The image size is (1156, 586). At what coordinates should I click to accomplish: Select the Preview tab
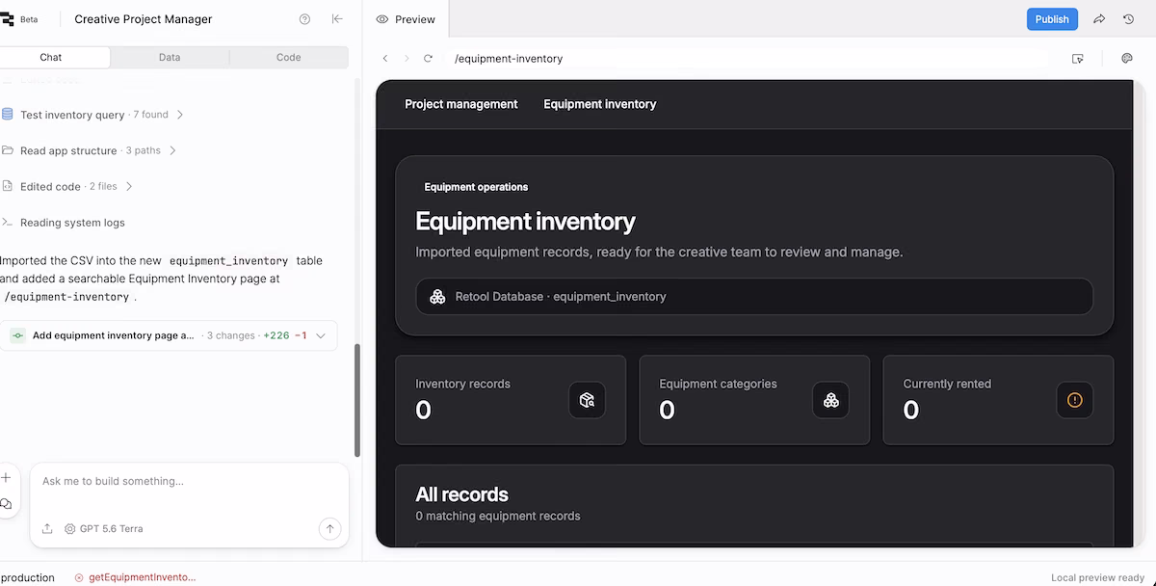pyautogui.click(x=406, y=19)
